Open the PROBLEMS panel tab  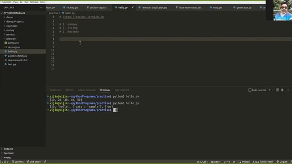55,90
